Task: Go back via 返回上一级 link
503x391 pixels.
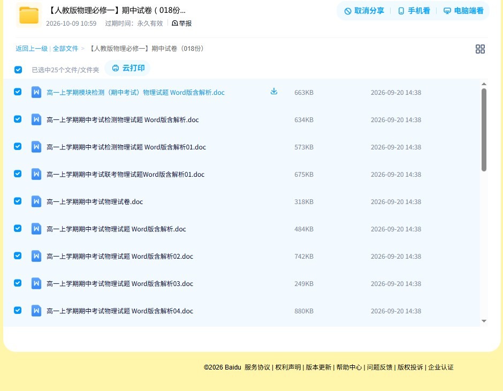Action: click(32, 49)
